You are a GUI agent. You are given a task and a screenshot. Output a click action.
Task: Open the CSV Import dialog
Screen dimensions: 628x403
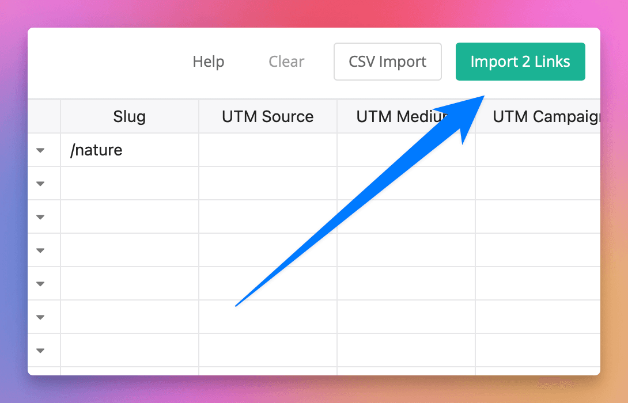(387, 62)
